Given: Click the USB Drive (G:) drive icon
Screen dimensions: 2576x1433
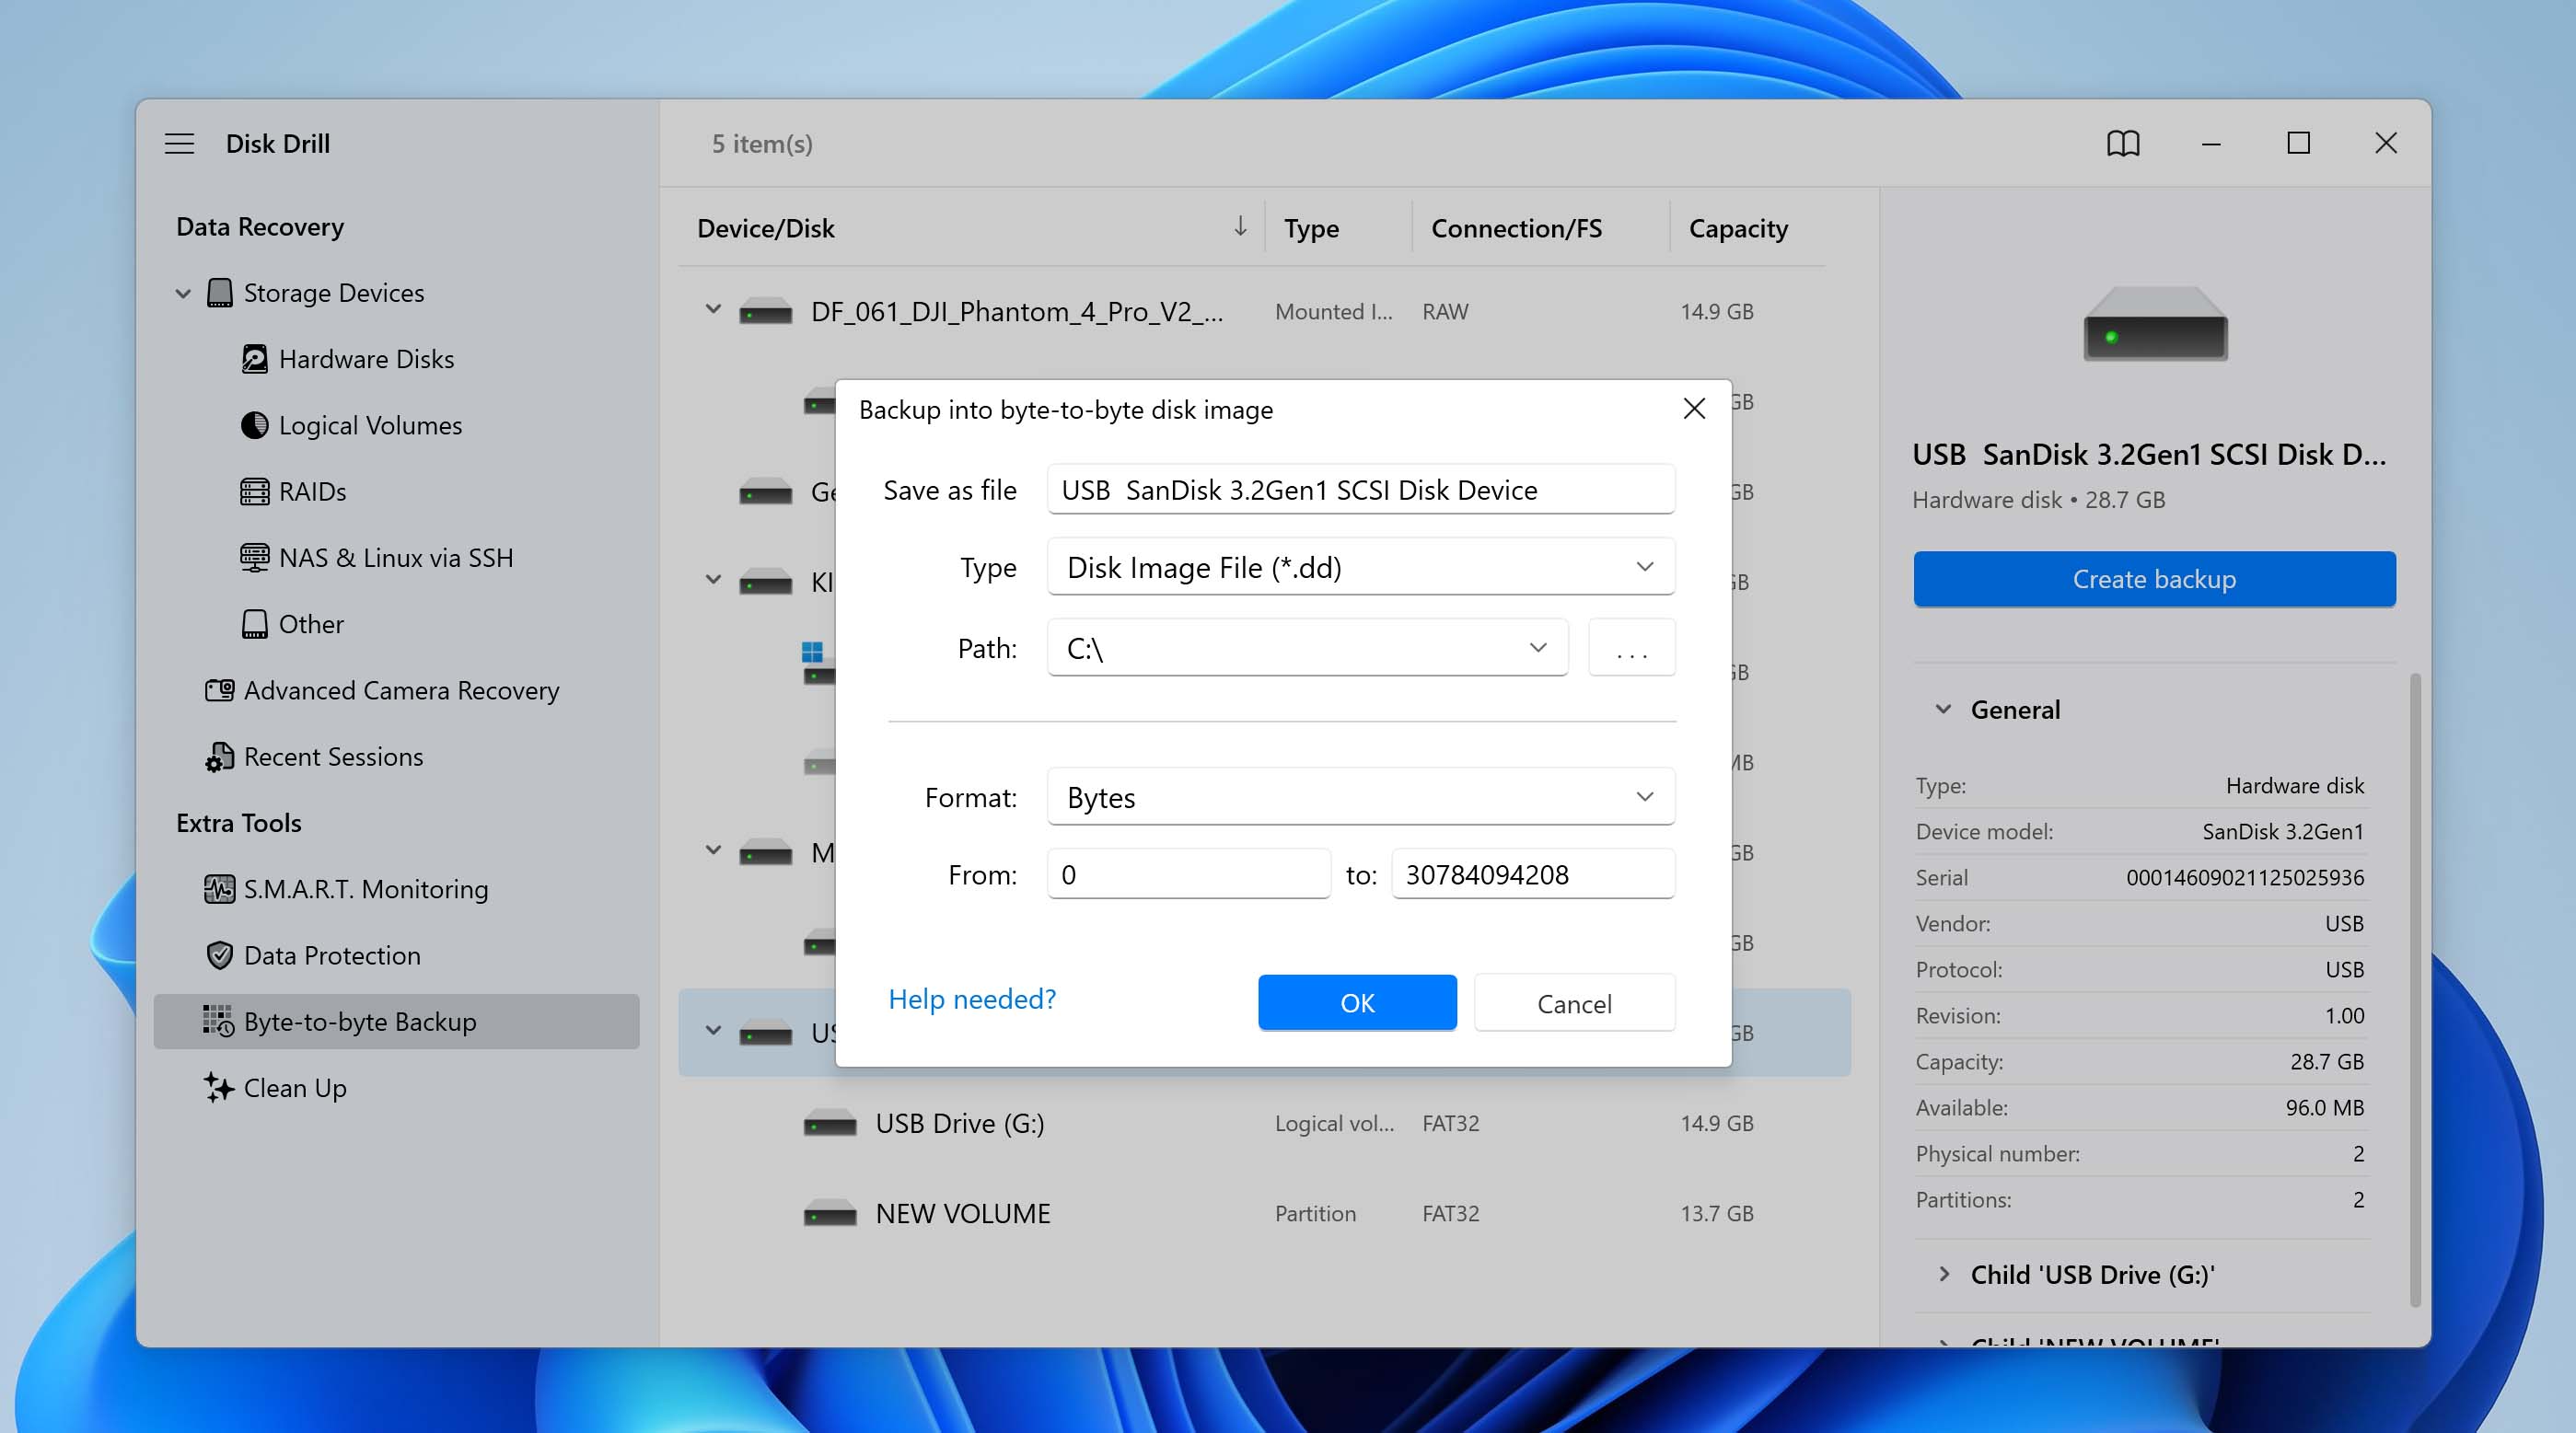Looking at the screenshot, I should (x=830, y=1123).
